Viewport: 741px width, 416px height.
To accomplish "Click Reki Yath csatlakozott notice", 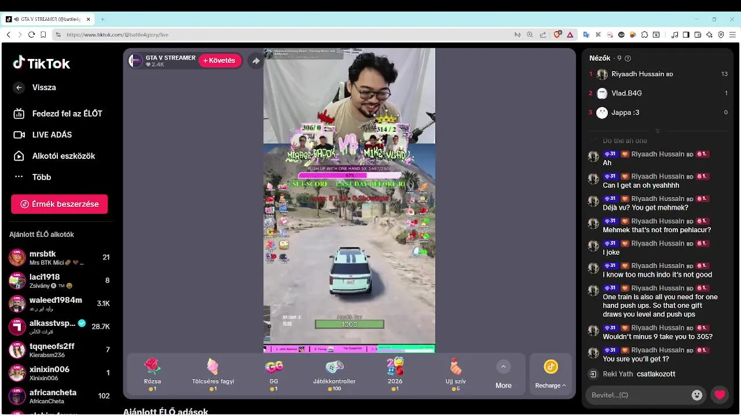I will click(639, 374).
